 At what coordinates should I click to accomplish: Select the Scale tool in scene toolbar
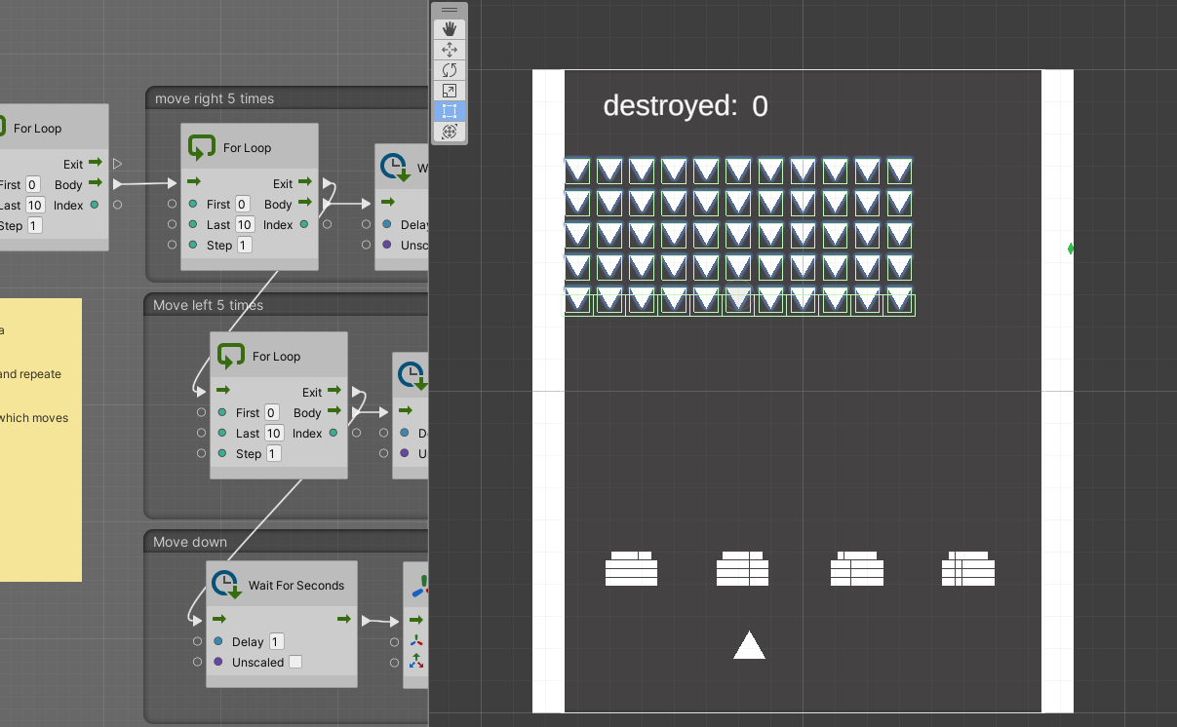(x=450, y=91)
